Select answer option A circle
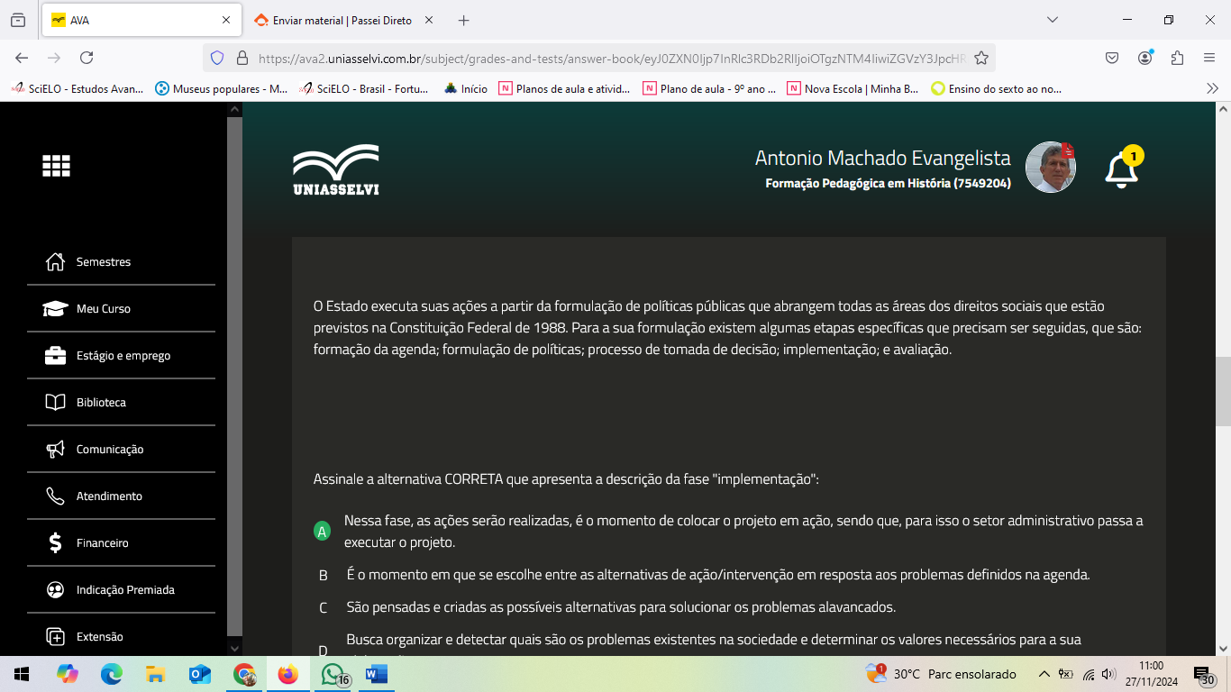1231x692 pixels. coord(322,532)
